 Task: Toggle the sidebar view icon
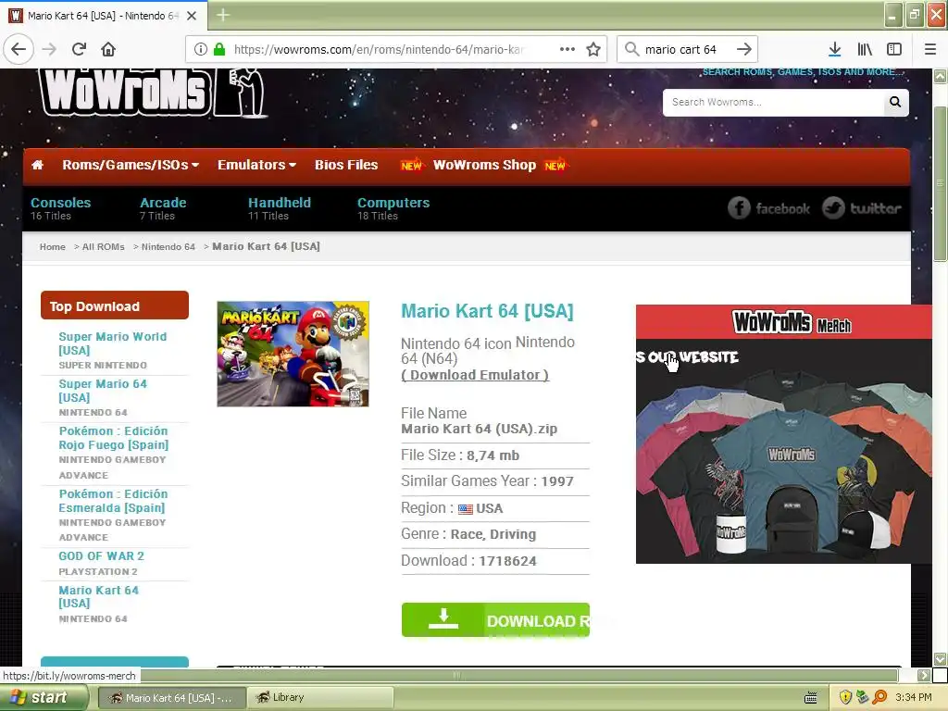(x=894, y=49)
